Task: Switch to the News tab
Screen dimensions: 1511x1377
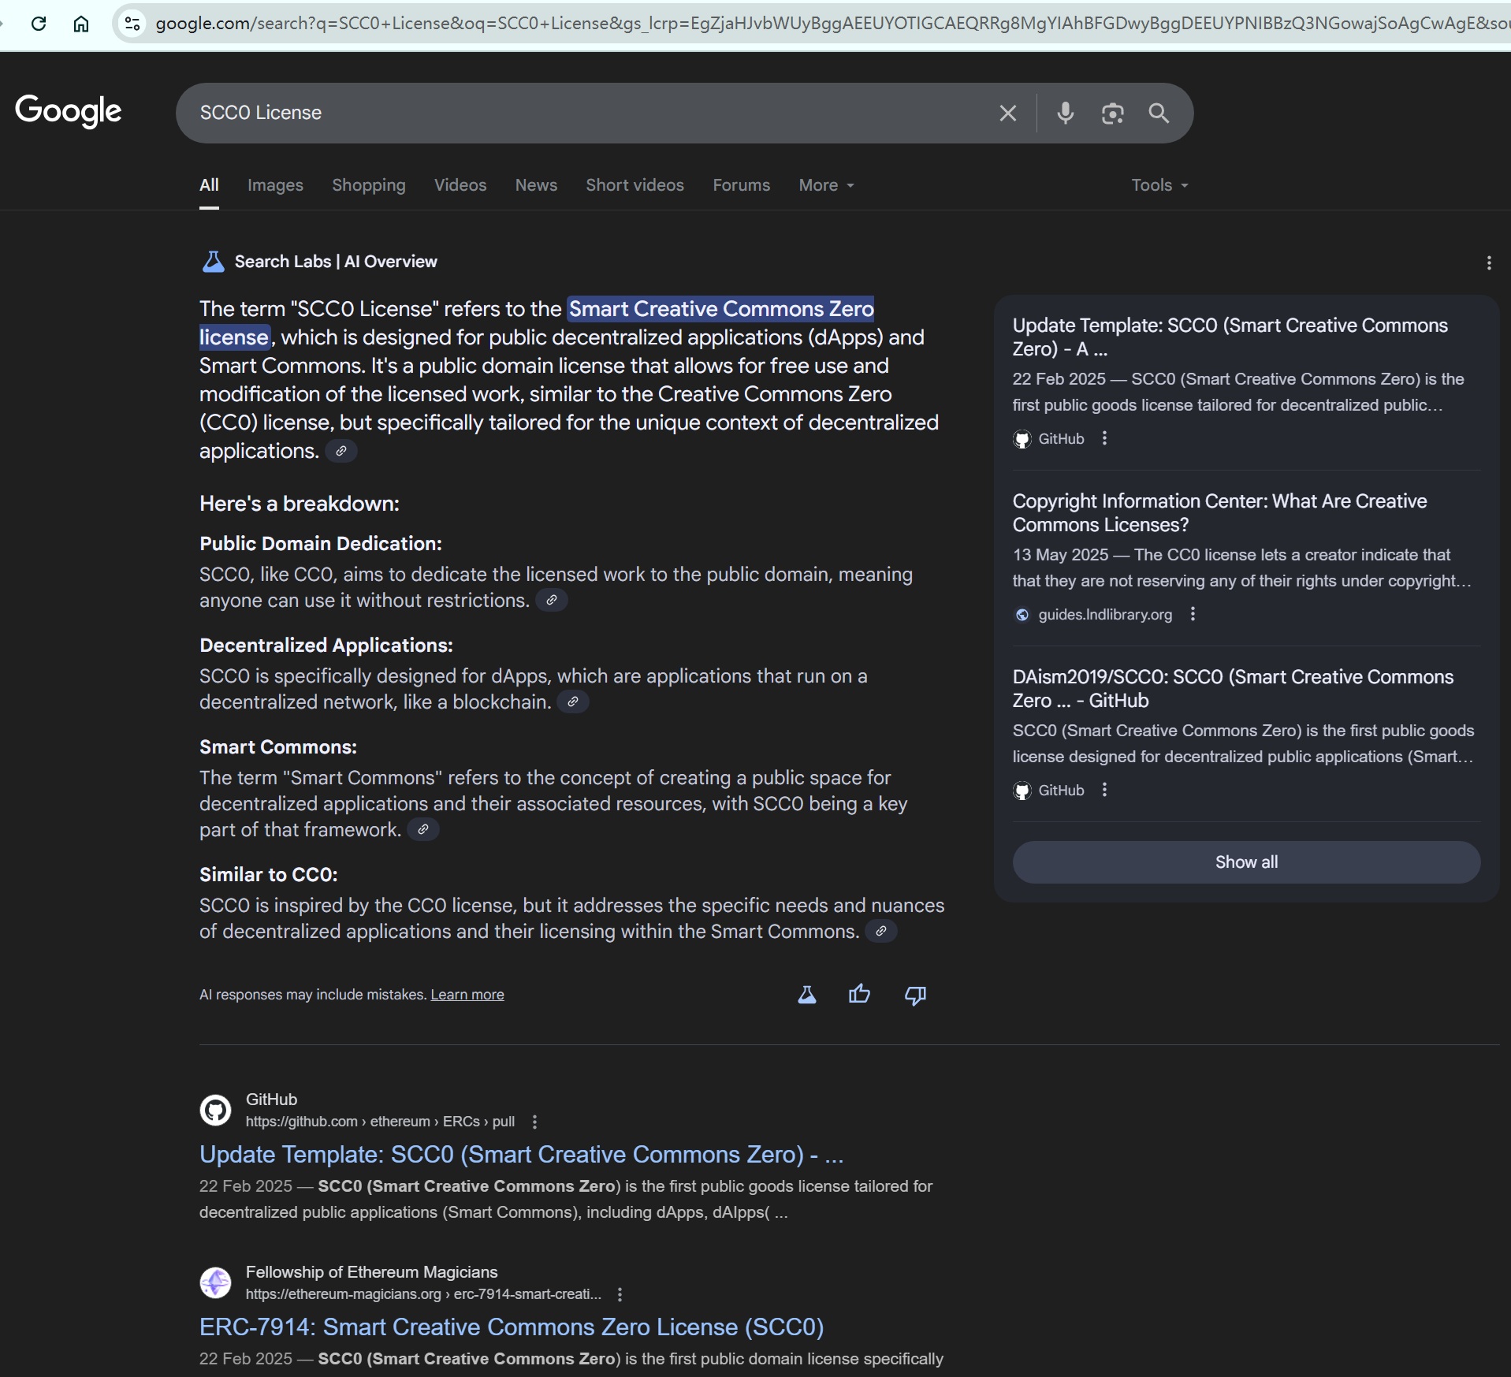Action: 536,185
